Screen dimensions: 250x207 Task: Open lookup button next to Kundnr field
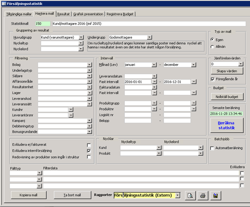click(71, 109)
